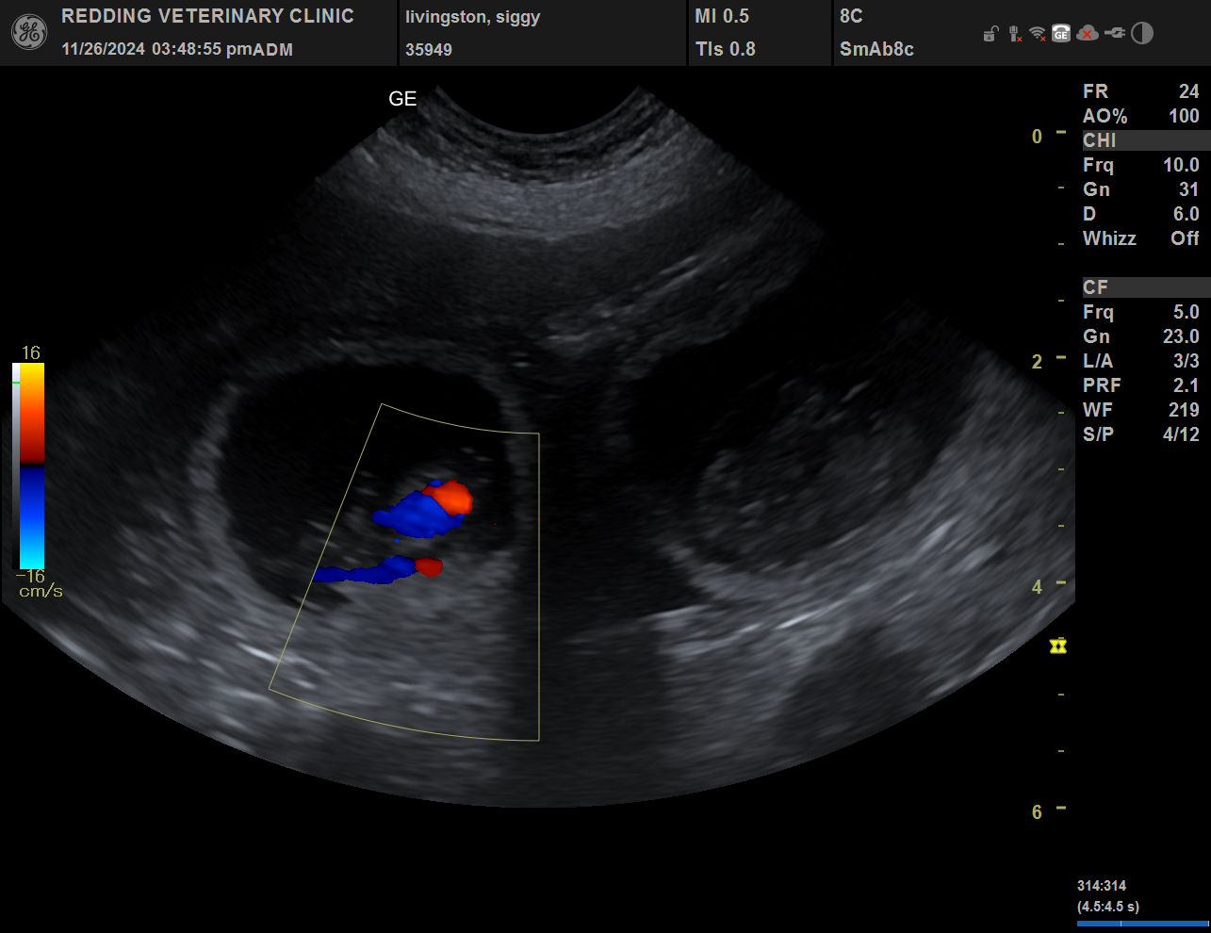
Task: Click the FR value 24
Action: pos(1188,91)
